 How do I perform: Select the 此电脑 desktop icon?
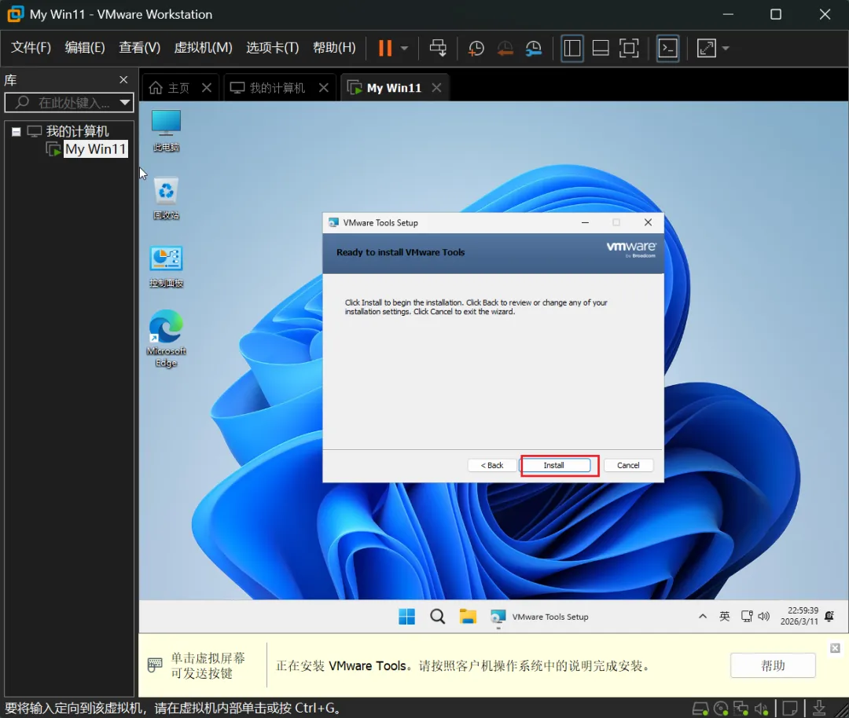click(x=166, y=130)
